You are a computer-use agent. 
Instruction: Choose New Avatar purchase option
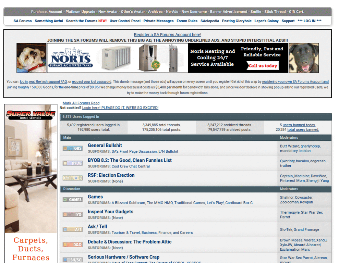(108, 12)
